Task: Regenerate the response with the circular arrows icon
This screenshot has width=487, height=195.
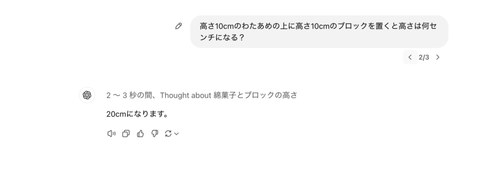Action: pyautogui.click(x=168, y=134)
